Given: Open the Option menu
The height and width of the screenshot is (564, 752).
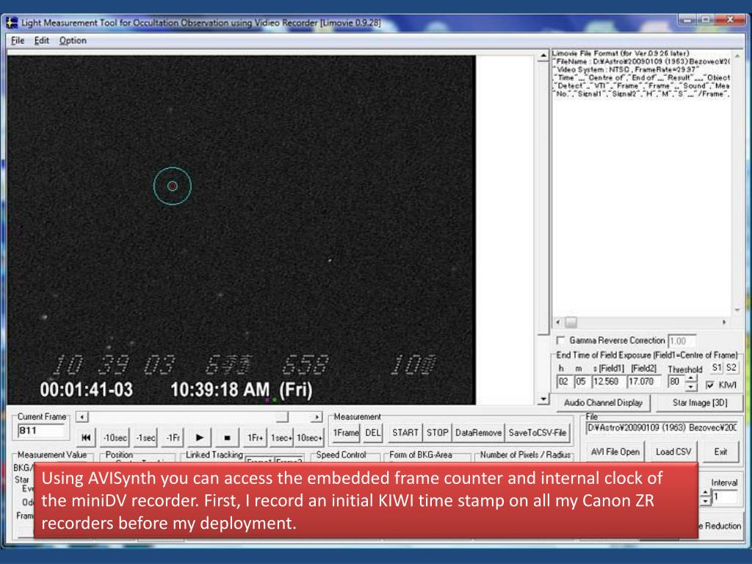Looking at the screenshot, I should (x=73, y=40).
